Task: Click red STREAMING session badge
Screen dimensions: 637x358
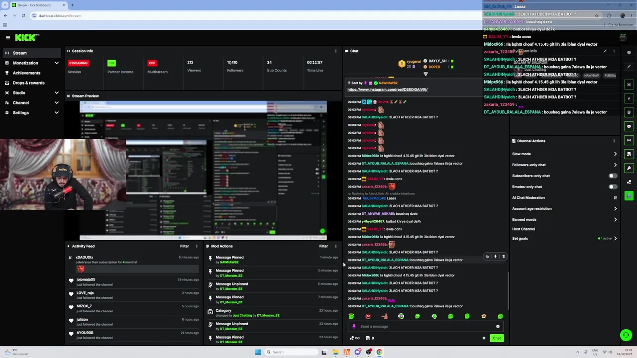Action: pos(78,63)
